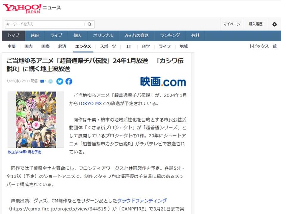286x214 pixels.
Task: Switch to the 速報 tab
Action: (35, 35)
